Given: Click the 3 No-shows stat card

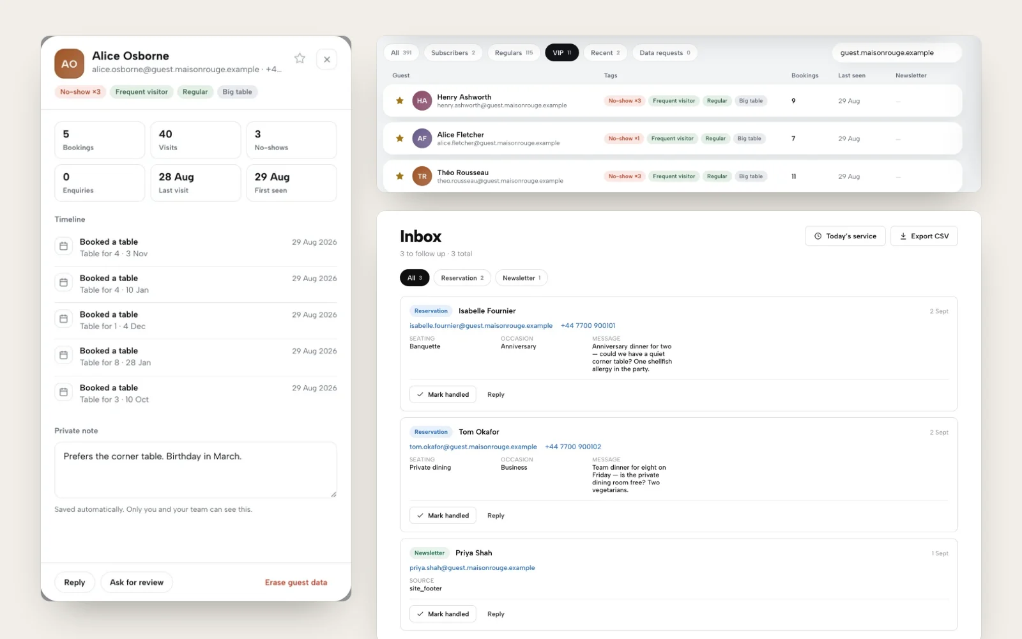Looking at the screenshot, I should (291, 141).
